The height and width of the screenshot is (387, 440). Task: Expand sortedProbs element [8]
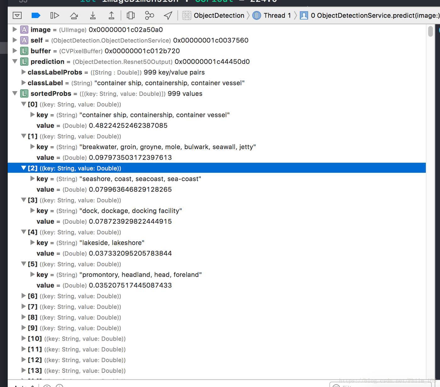point(23,317)
